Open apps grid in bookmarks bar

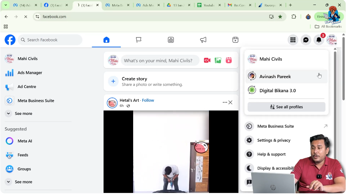coord(6,27)
